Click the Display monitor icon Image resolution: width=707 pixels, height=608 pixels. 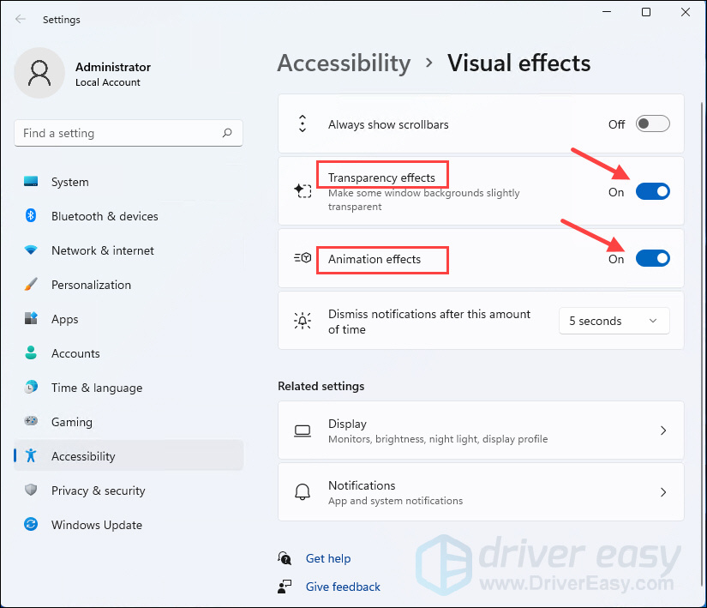(x=303, y=430)
